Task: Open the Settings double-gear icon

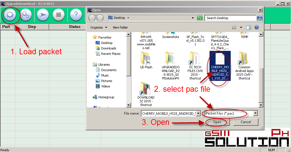Action: pos(26,15)
